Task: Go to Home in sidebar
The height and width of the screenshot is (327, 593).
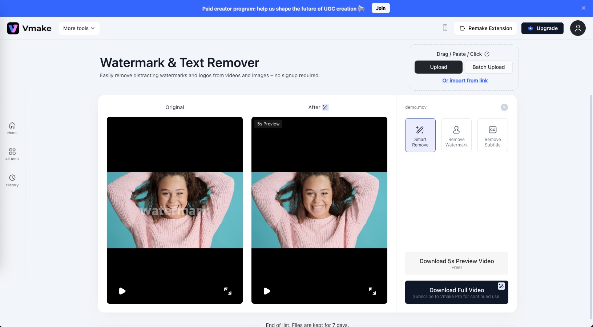Action: pos(12,128)
